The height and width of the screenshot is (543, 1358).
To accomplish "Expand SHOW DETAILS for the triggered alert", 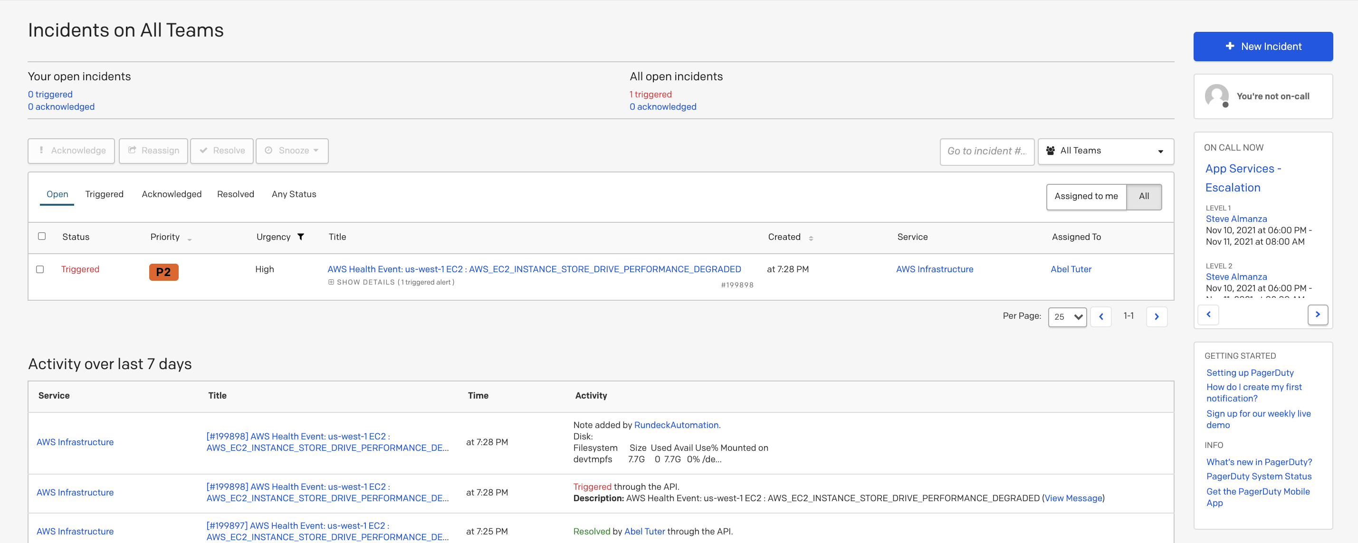I will 391,282.
